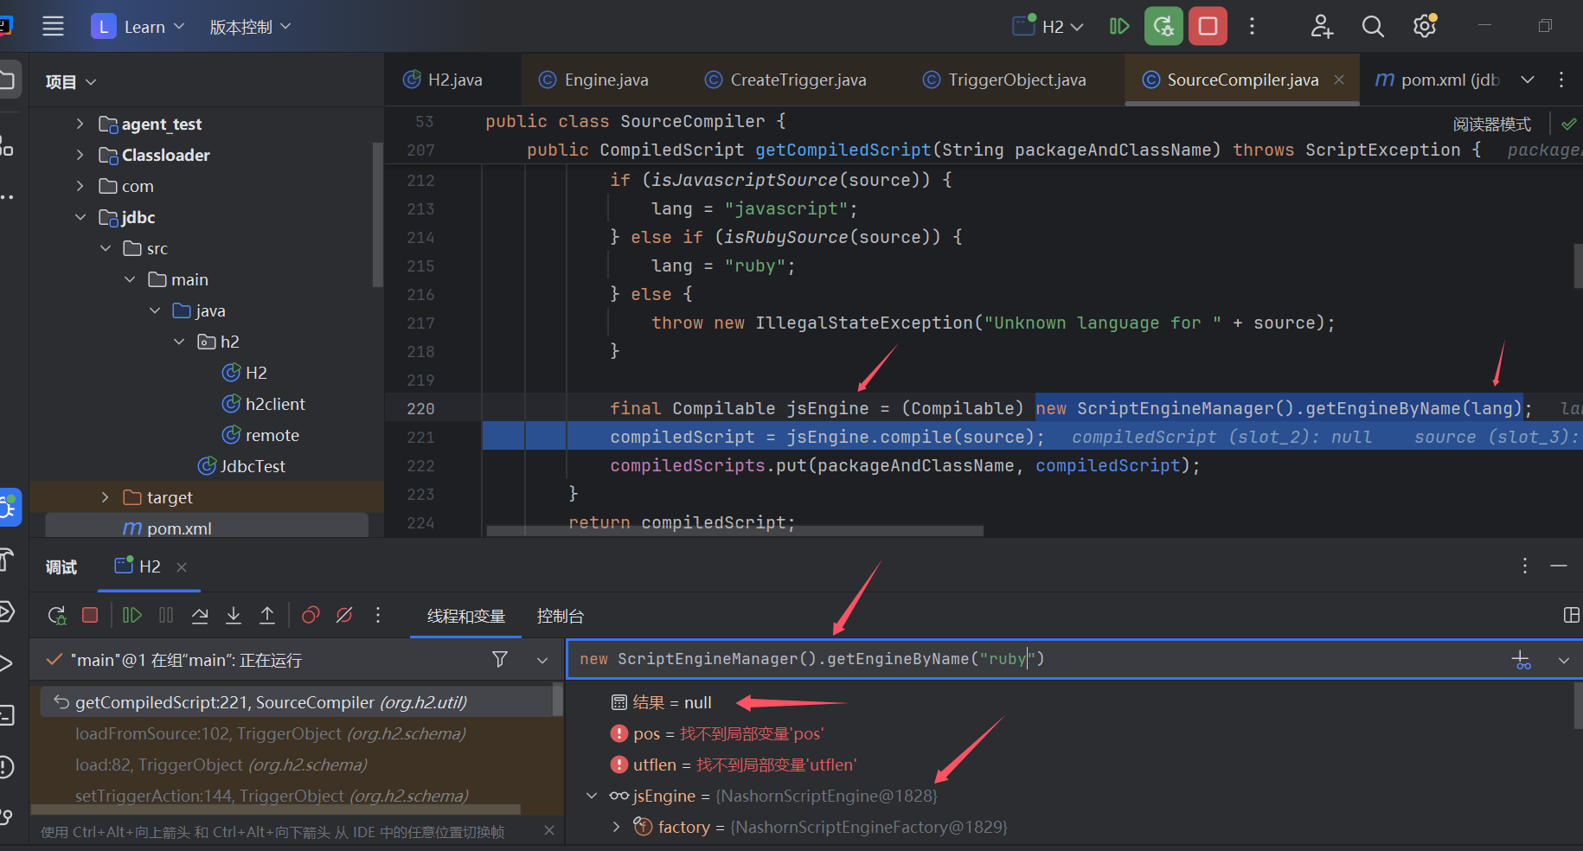
Task: Close the SourceCompiler.java tab
Action: [1339, 80]
